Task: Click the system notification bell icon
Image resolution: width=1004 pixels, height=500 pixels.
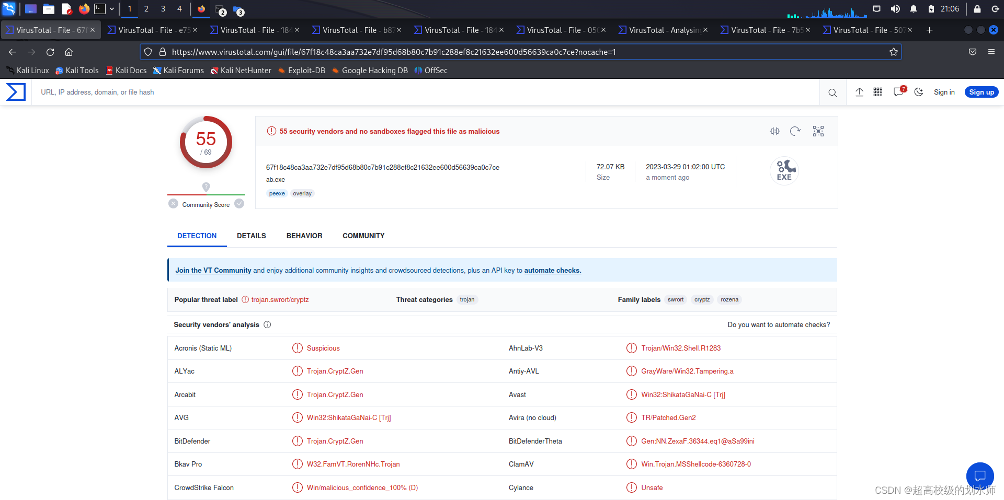Action: [x=914, y=9]
